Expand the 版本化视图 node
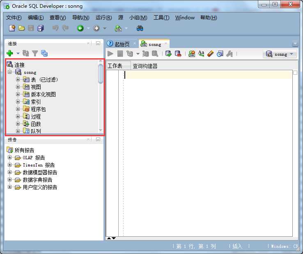The width and height of the screenshot is (303, 254). [x=18, y=94]
